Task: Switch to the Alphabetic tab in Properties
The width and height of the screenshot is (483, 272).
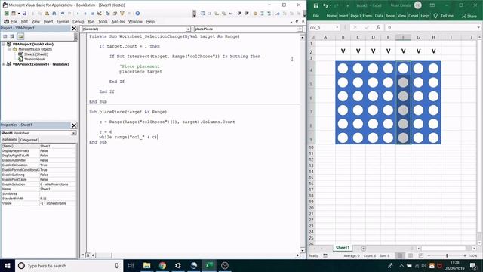Action: pyautogui.click(x=10, y=140)
